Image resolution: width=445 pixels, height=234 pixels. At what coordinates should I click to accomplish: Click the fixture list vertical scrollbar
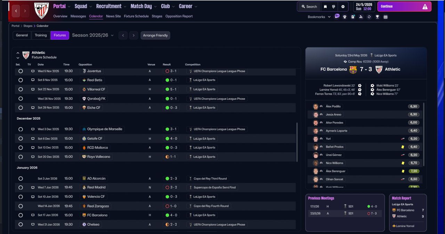(x=297, y=142)
